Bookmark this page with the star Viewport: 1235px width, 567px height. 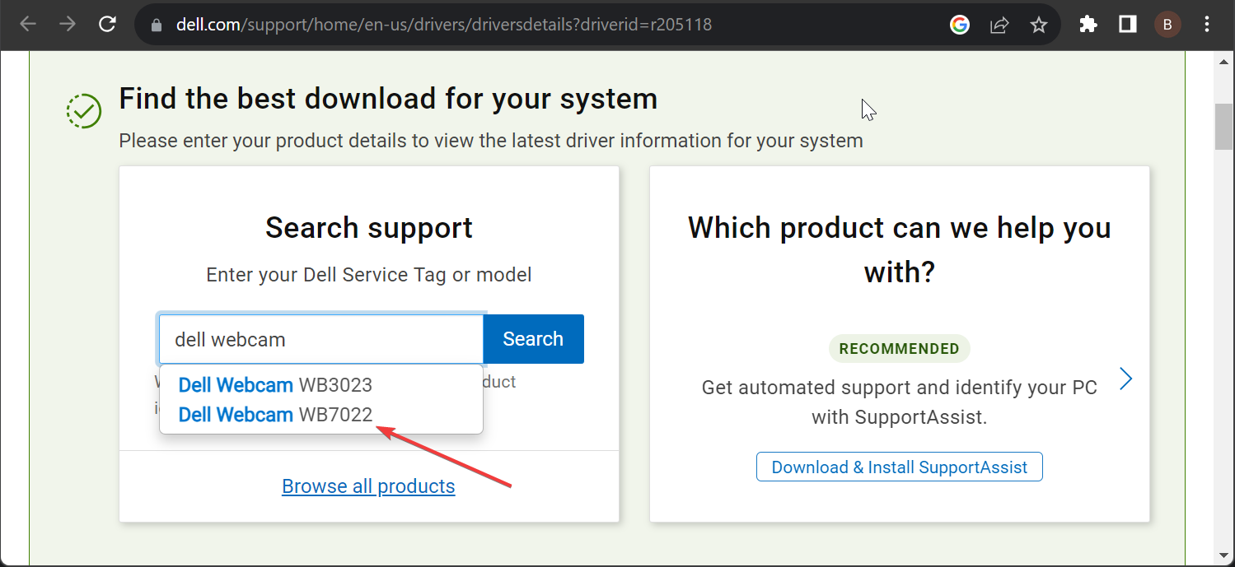(x=1039, y=25)
